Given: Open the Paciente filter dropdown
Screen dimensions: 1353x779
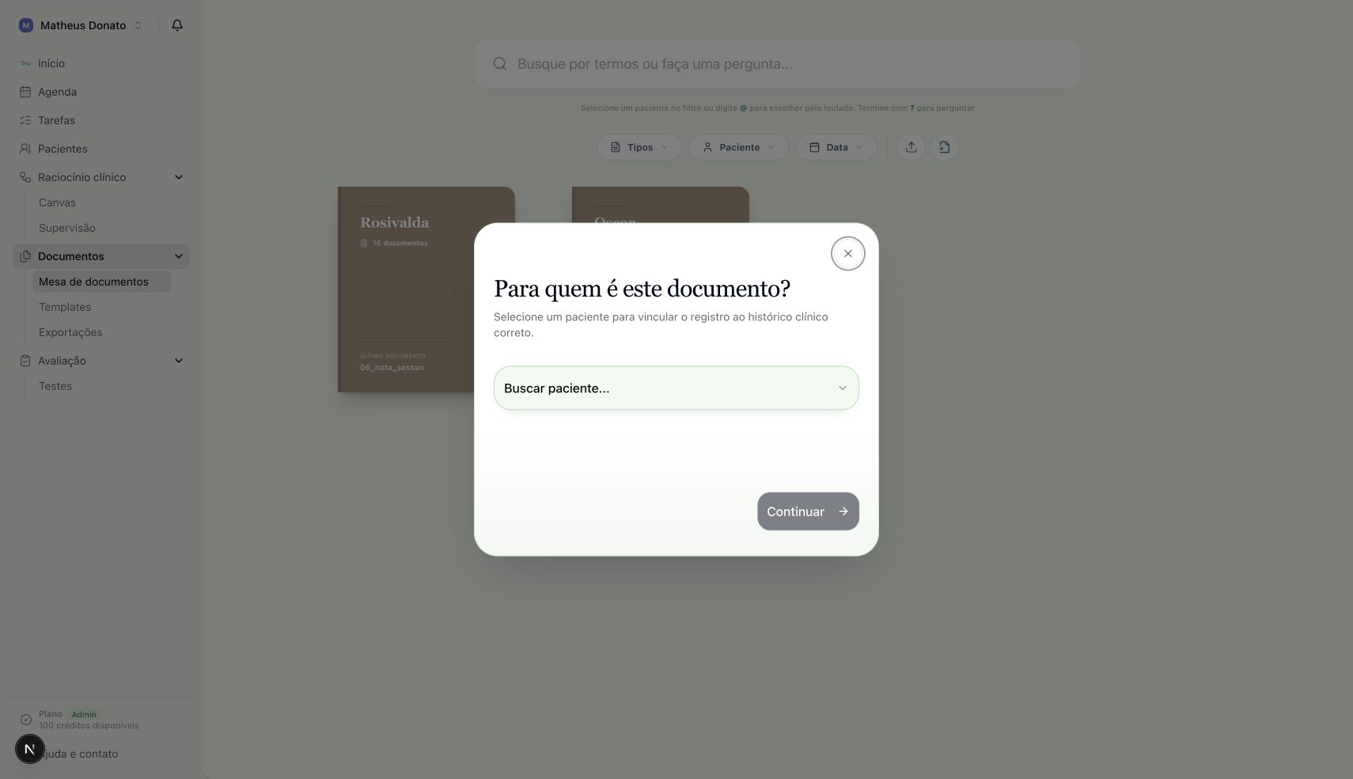Looking at the screenshot, I should point(739,147).
